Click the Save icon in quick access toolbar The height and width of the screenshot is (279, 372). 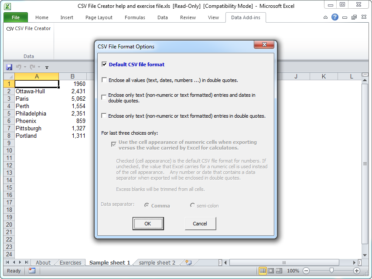point(9,67)
